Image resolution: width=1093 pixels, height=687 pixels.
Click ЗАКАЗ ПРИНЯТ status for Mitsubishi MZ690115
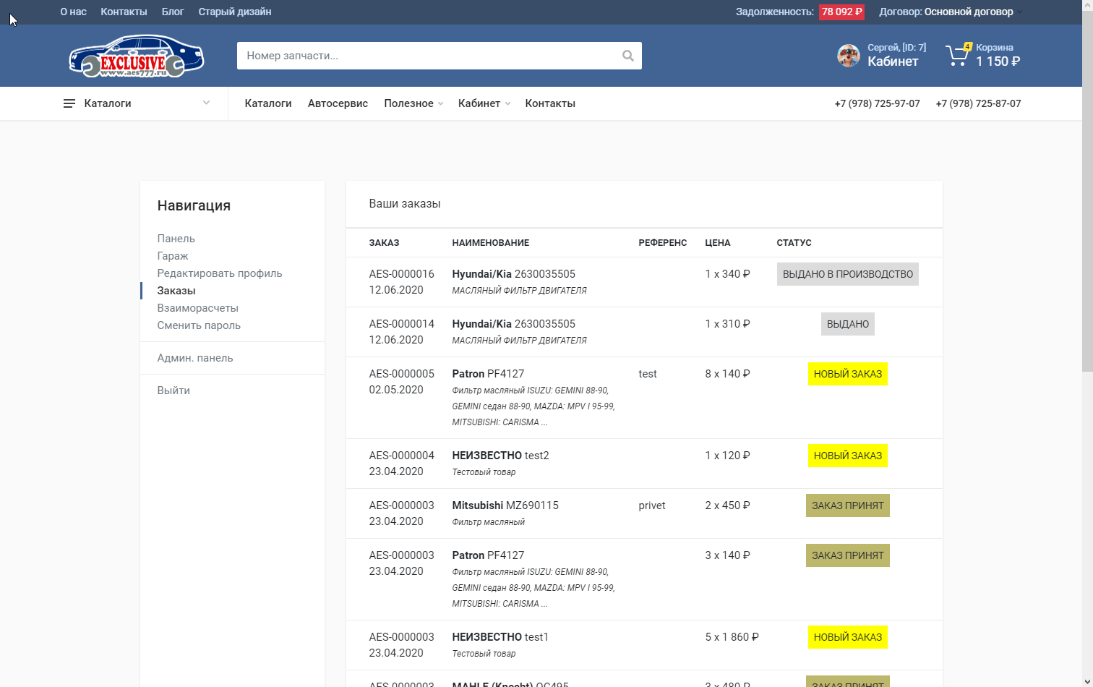click(x=847, y=505)
